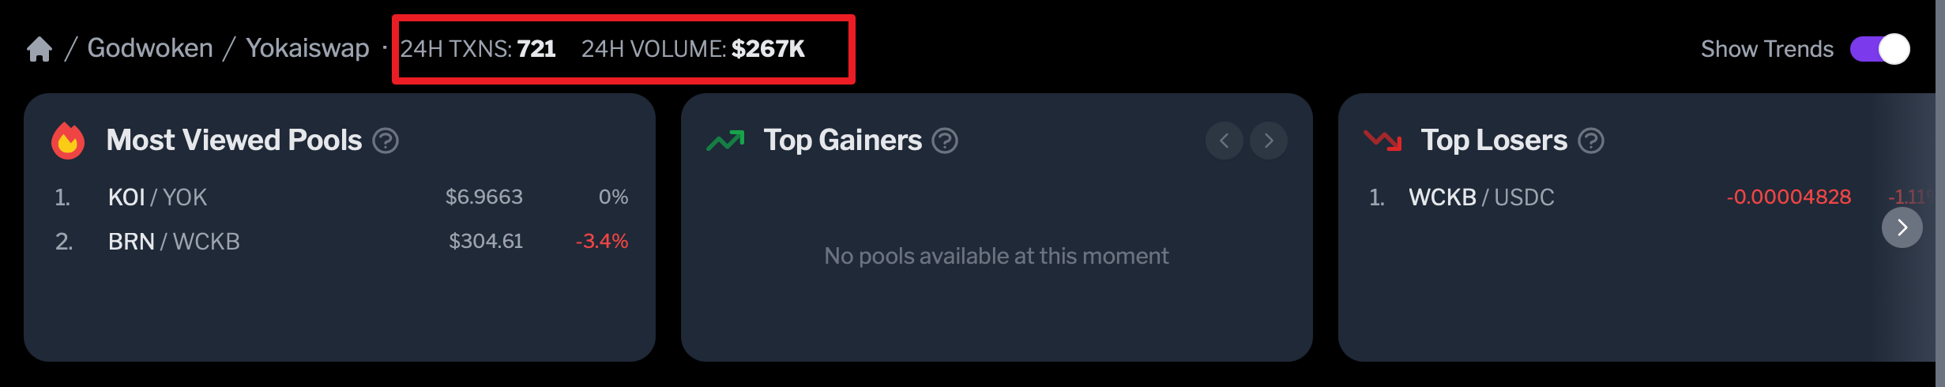Open the BRN / WCKB pool
The height and width of the screenshot is (387, 1945).
(x=340, y=241)
